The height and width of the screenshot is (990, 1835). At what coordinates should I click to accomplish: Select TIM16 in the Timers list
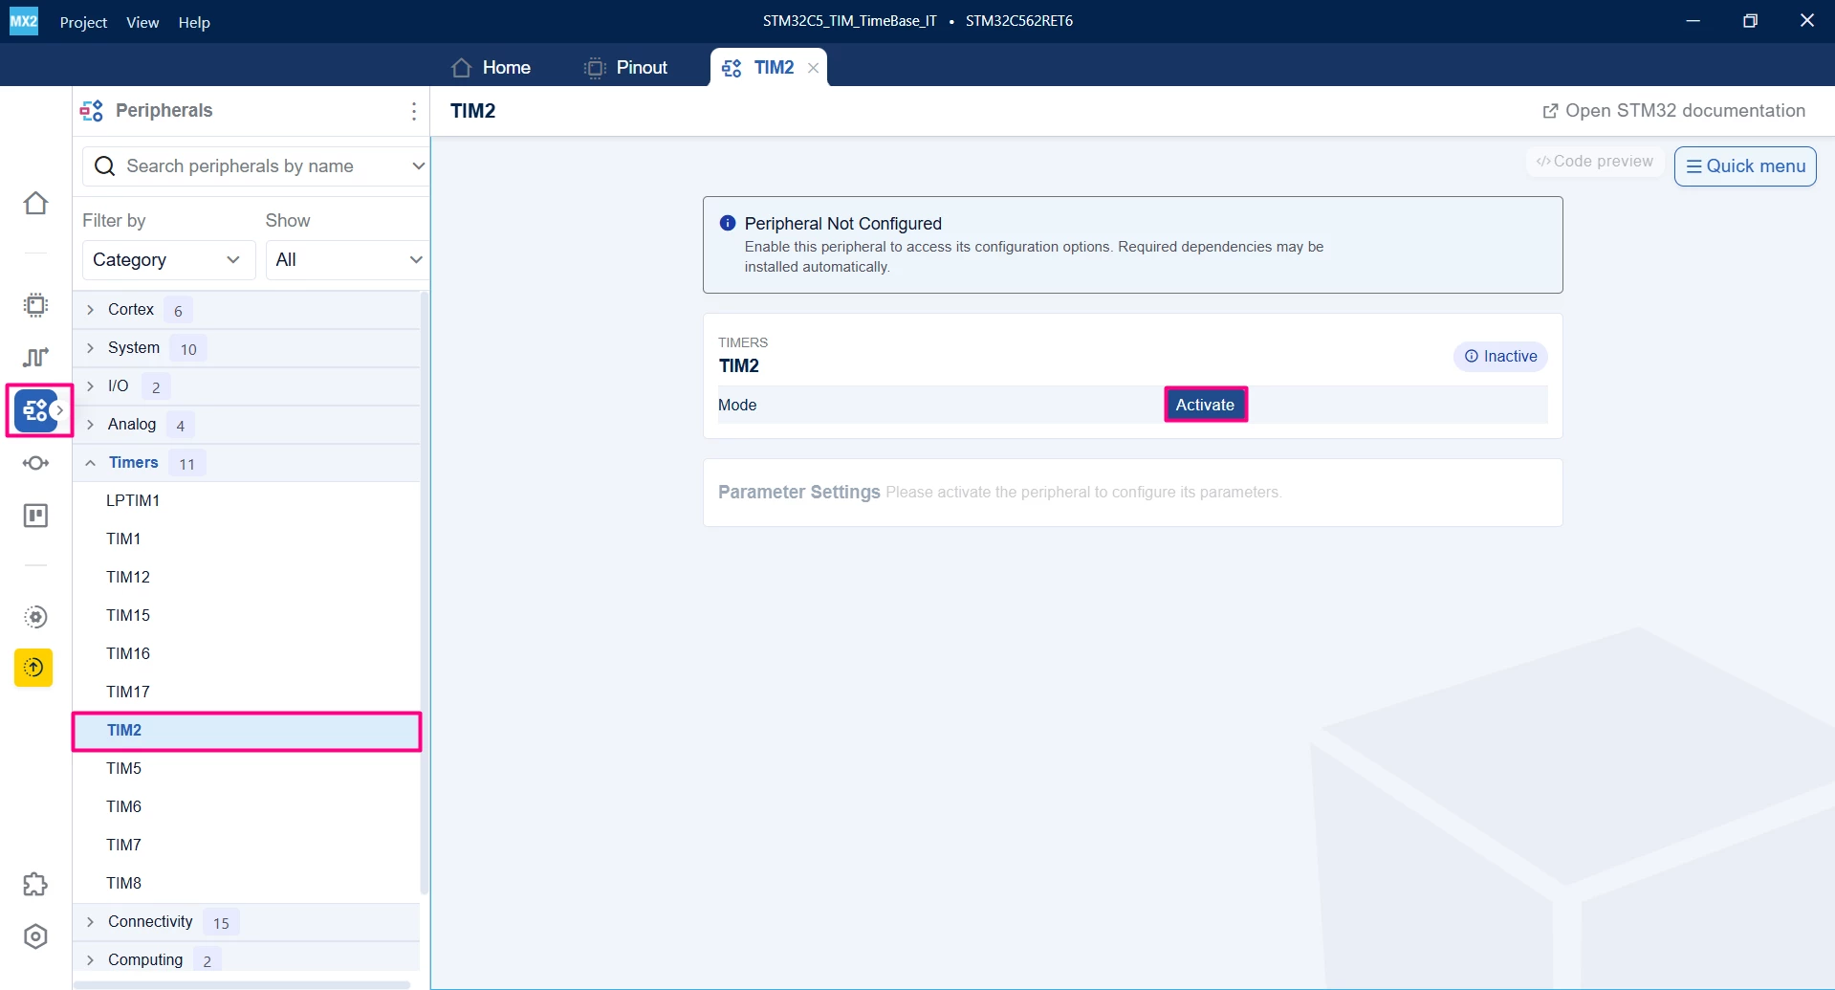247,653
